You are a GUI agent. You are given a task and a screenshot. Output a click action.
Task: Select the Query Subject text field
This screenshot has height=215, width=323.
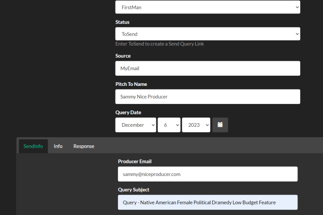tap(207, 202)
